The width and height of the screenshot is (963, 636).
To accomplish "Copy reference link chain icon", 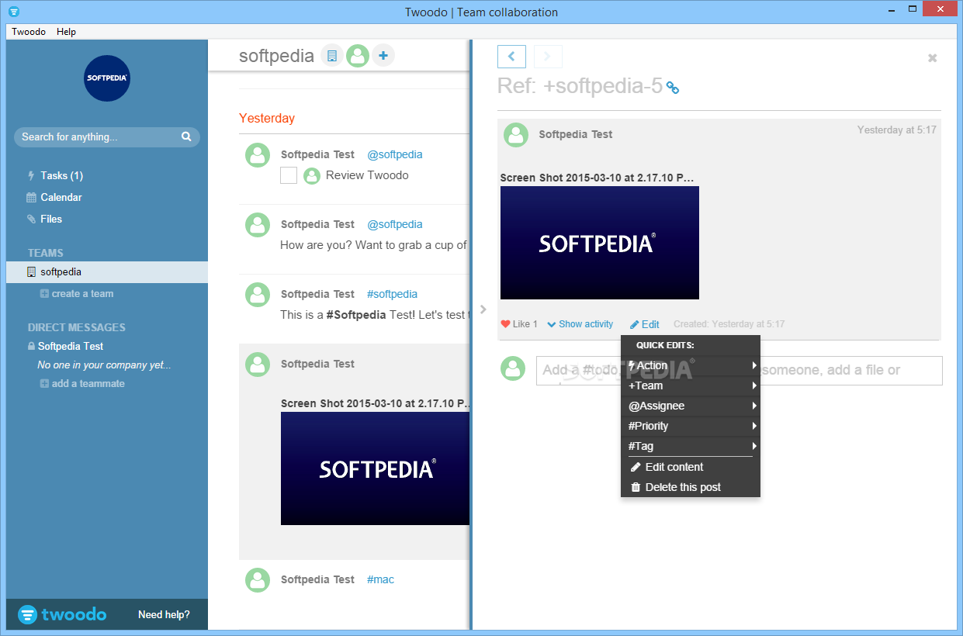I will coord(673,88).
